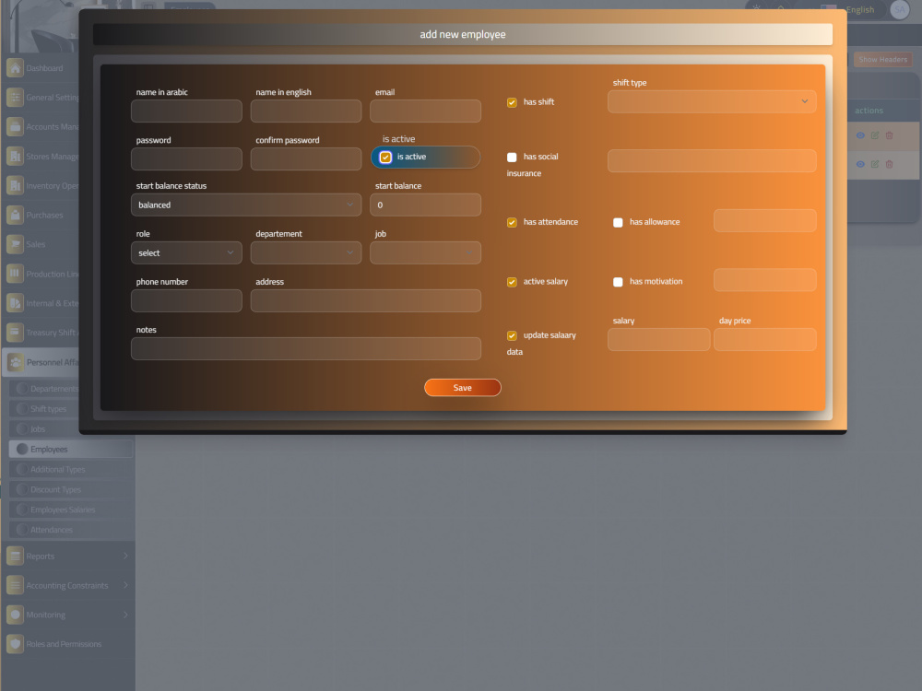This screenshot has height=691, width=922.
Task: Uncheck the is active checkbox
Action: click(x=385, y=158)
